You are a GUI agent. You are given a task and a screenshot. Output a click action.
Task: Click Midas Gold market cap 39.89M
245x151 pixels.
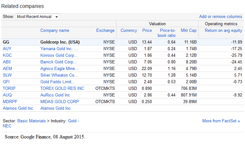190,102
